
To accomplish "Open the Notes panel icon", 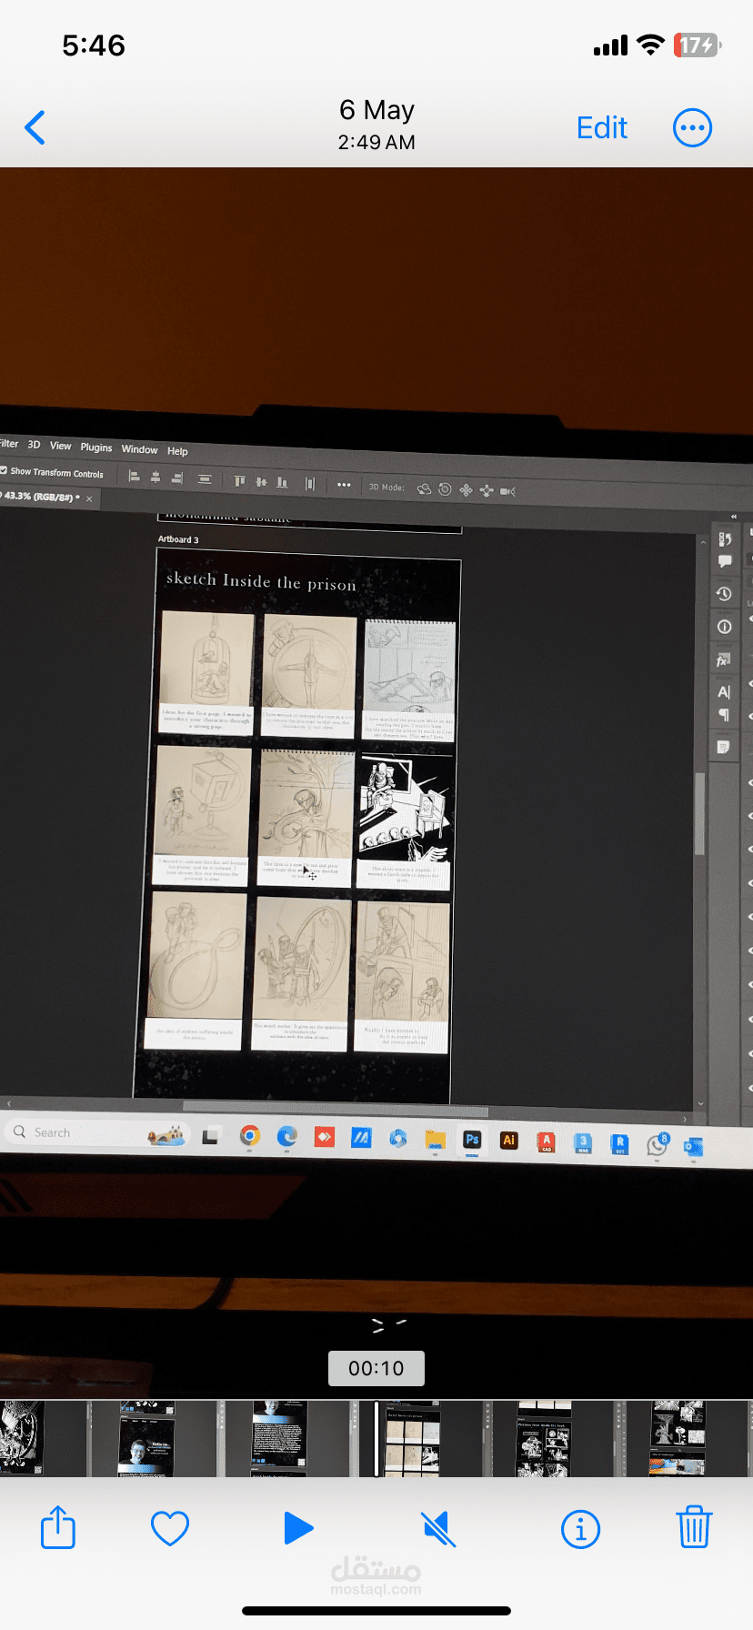I will (x=723, y=748).
